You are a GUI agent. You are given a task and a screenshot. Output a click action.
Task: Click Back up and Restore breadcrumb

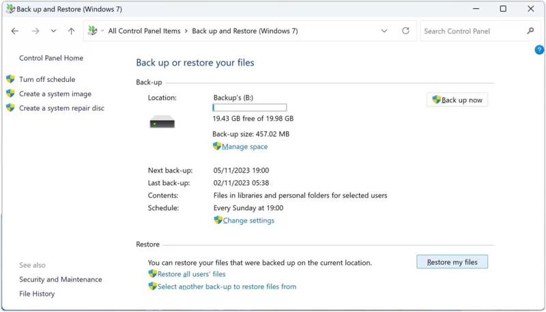pyautogui.click(x=245, y=31)
